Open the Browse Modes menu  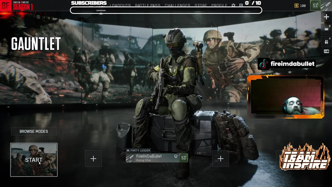tap(34, 131)
